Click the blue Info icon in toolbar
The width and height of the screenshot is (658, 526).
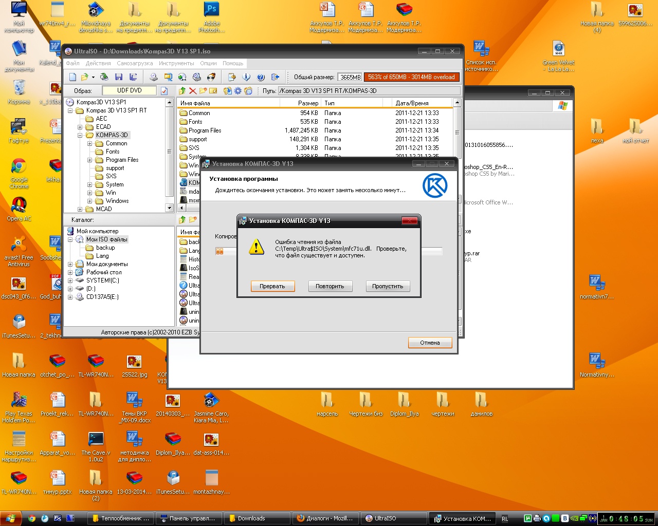(246, 77)
